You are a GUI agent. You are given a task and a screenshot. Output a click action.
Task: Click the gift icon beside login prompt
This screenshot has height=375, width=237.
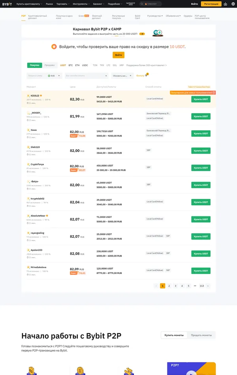click(x=54, y=47)
